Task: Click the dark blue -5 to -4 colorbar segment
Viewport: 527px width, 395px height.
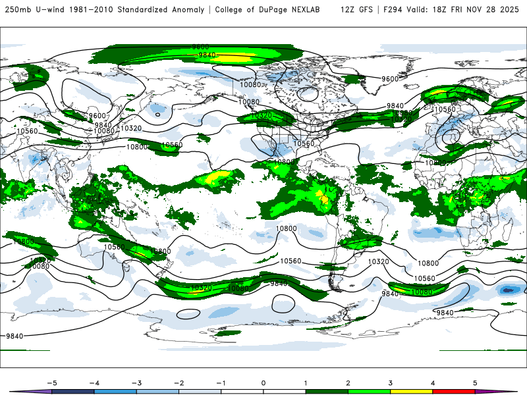Action: pos(73,392)
